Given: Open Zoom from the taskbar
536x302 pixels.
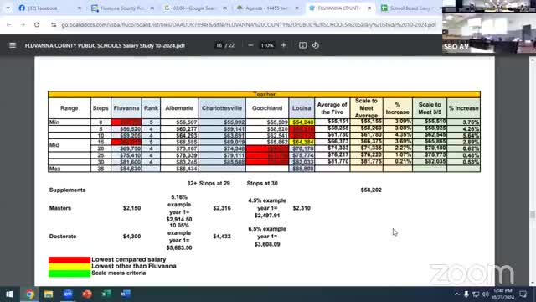Looking at the screenshot, I should [68, 294].
